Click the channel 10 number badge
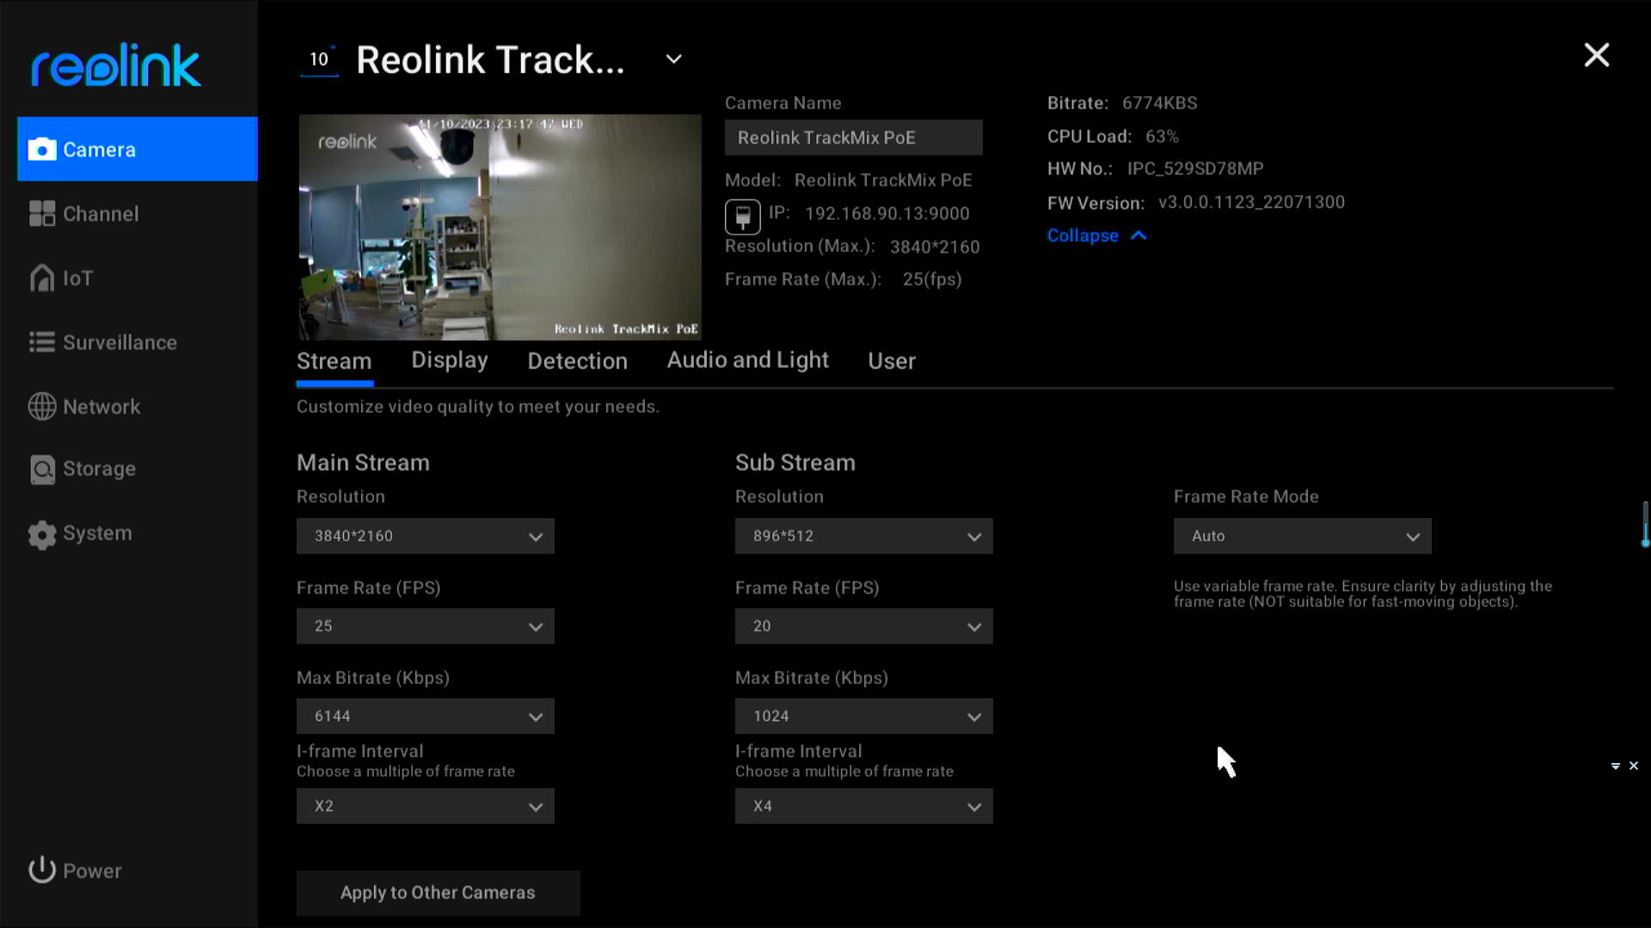This screenshot has width=1651, height=928. point(319,59)
